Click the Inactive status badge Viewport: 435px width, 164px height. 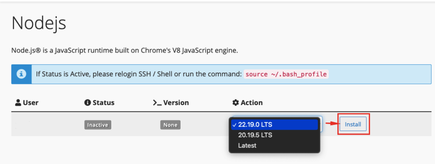[x=98, y=125]
